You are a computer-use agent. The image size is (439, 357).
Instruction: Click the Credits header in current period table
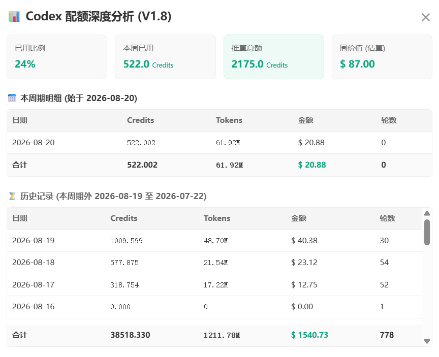coord(141,120)
